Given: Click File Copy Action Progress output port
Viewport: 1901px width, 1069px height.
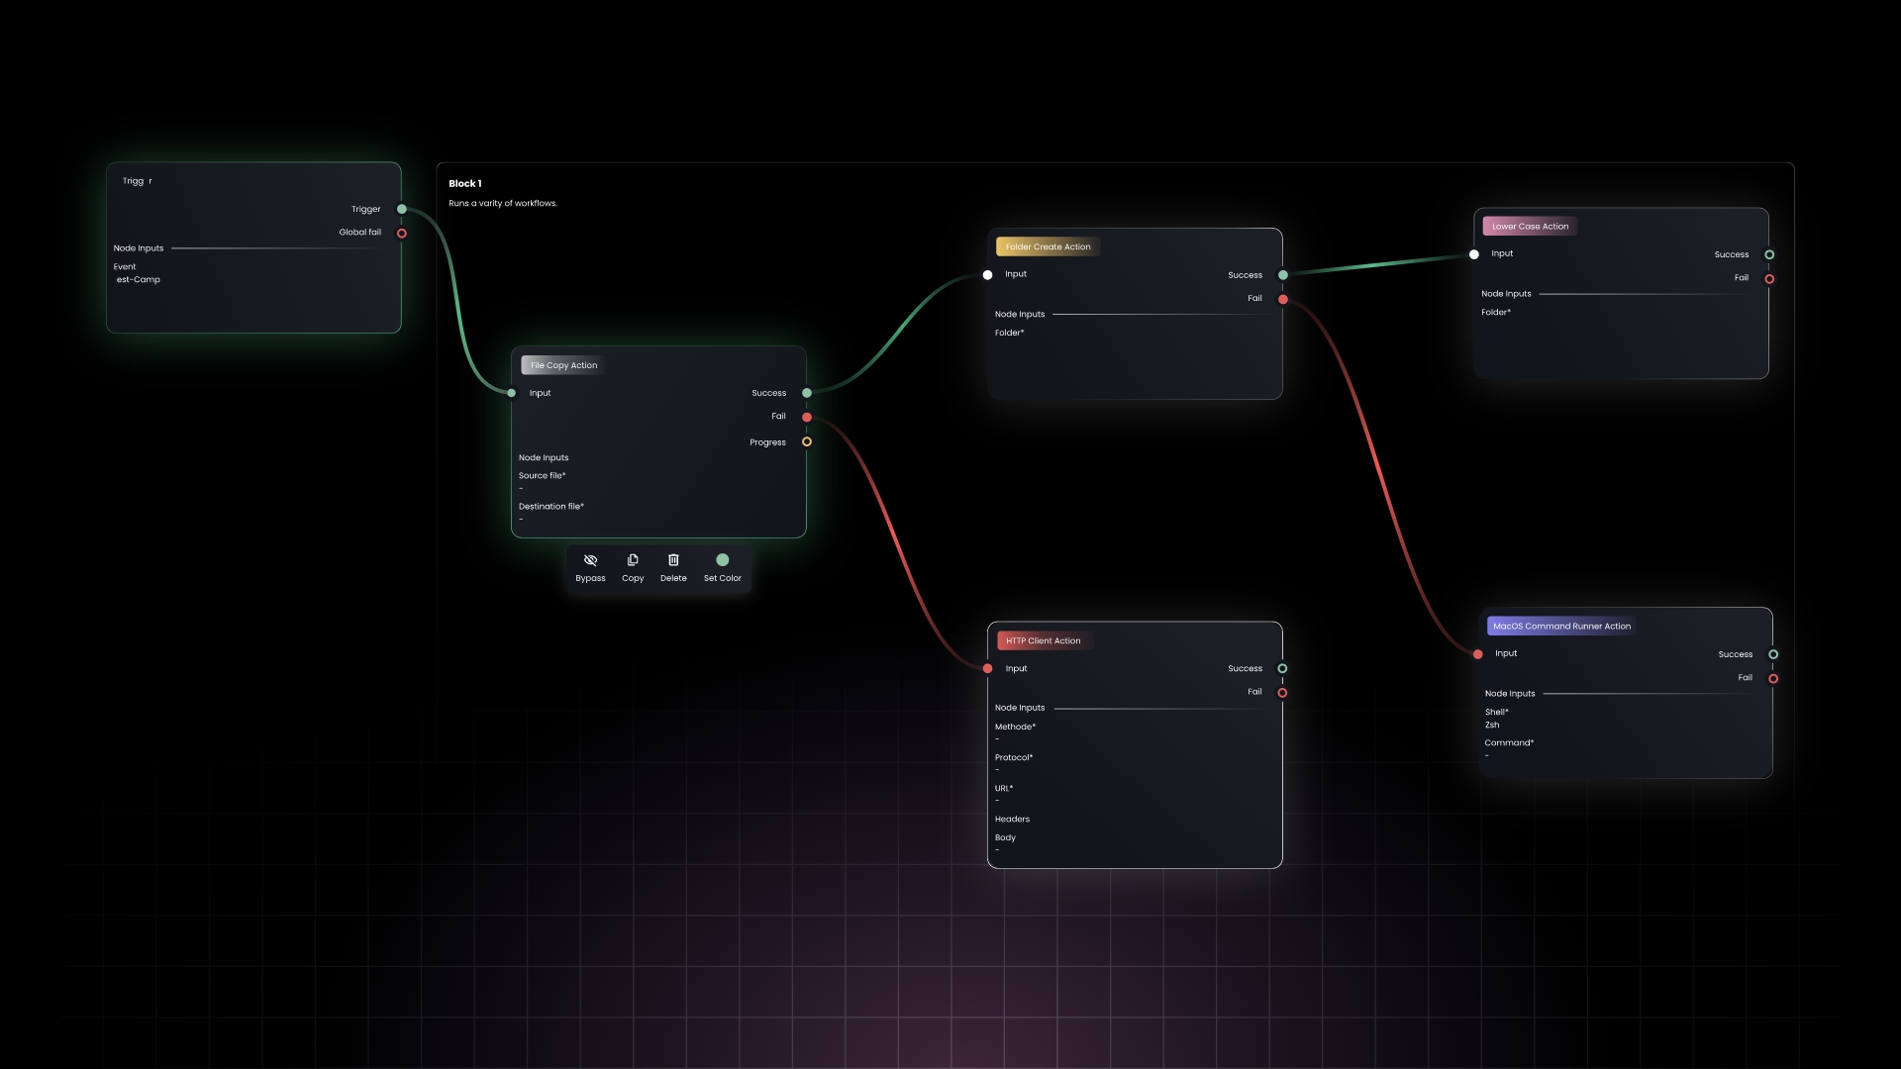Looking at the screenshot, I should (x=807, y=442).
